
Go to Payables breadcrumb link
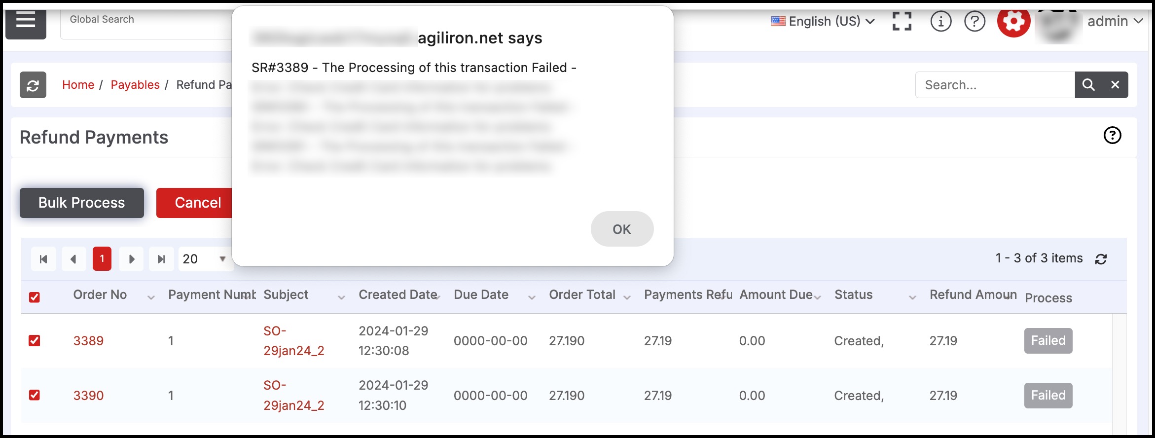coord(135,85)
